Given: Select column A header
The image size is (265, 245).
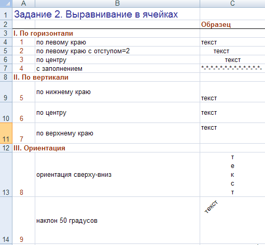Looking at the screenshot, I should pos(24,4).
